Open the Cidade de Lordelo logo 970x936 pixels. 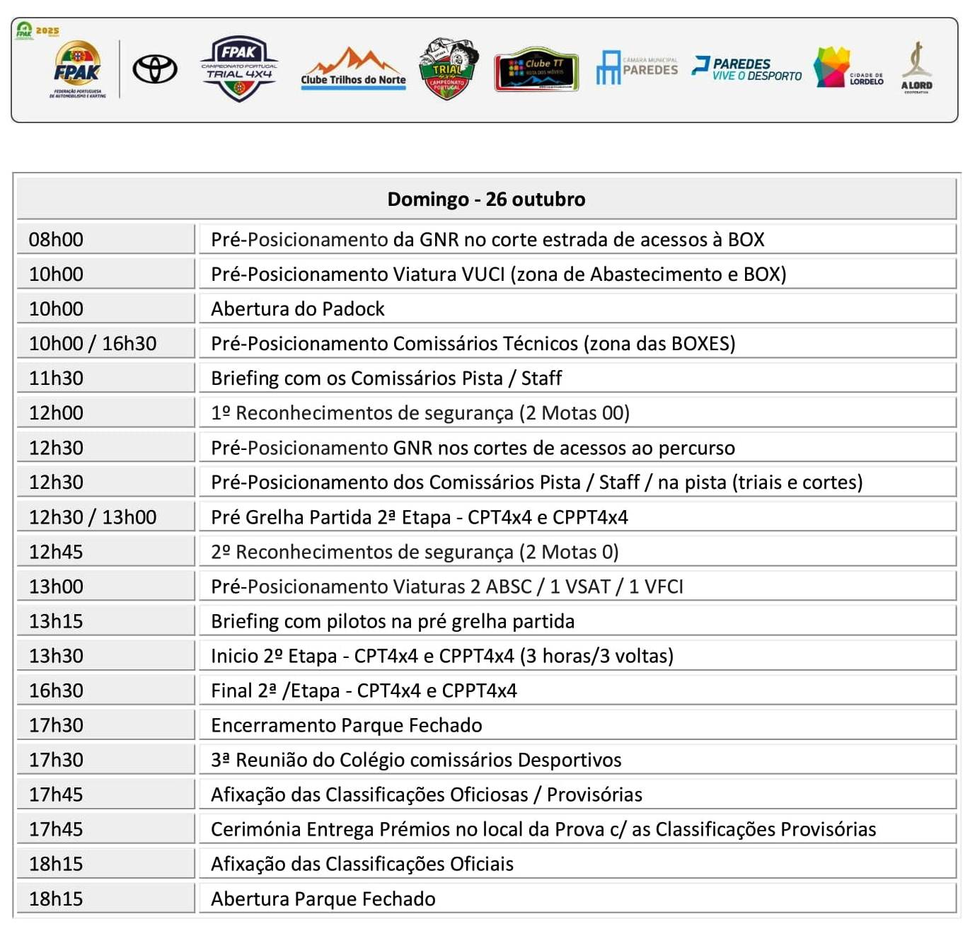848,69
